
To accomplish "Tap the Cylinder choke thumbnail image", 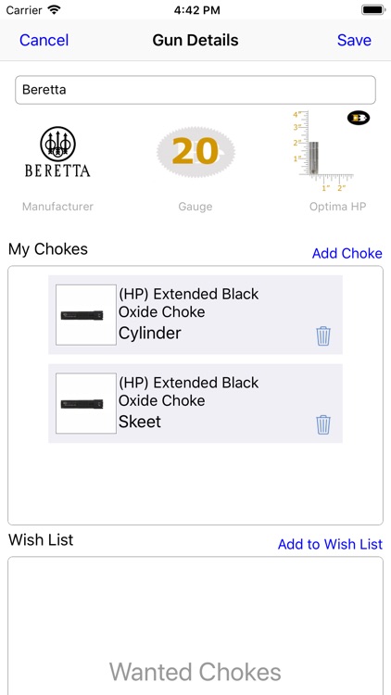I will [x=86, y=315].
